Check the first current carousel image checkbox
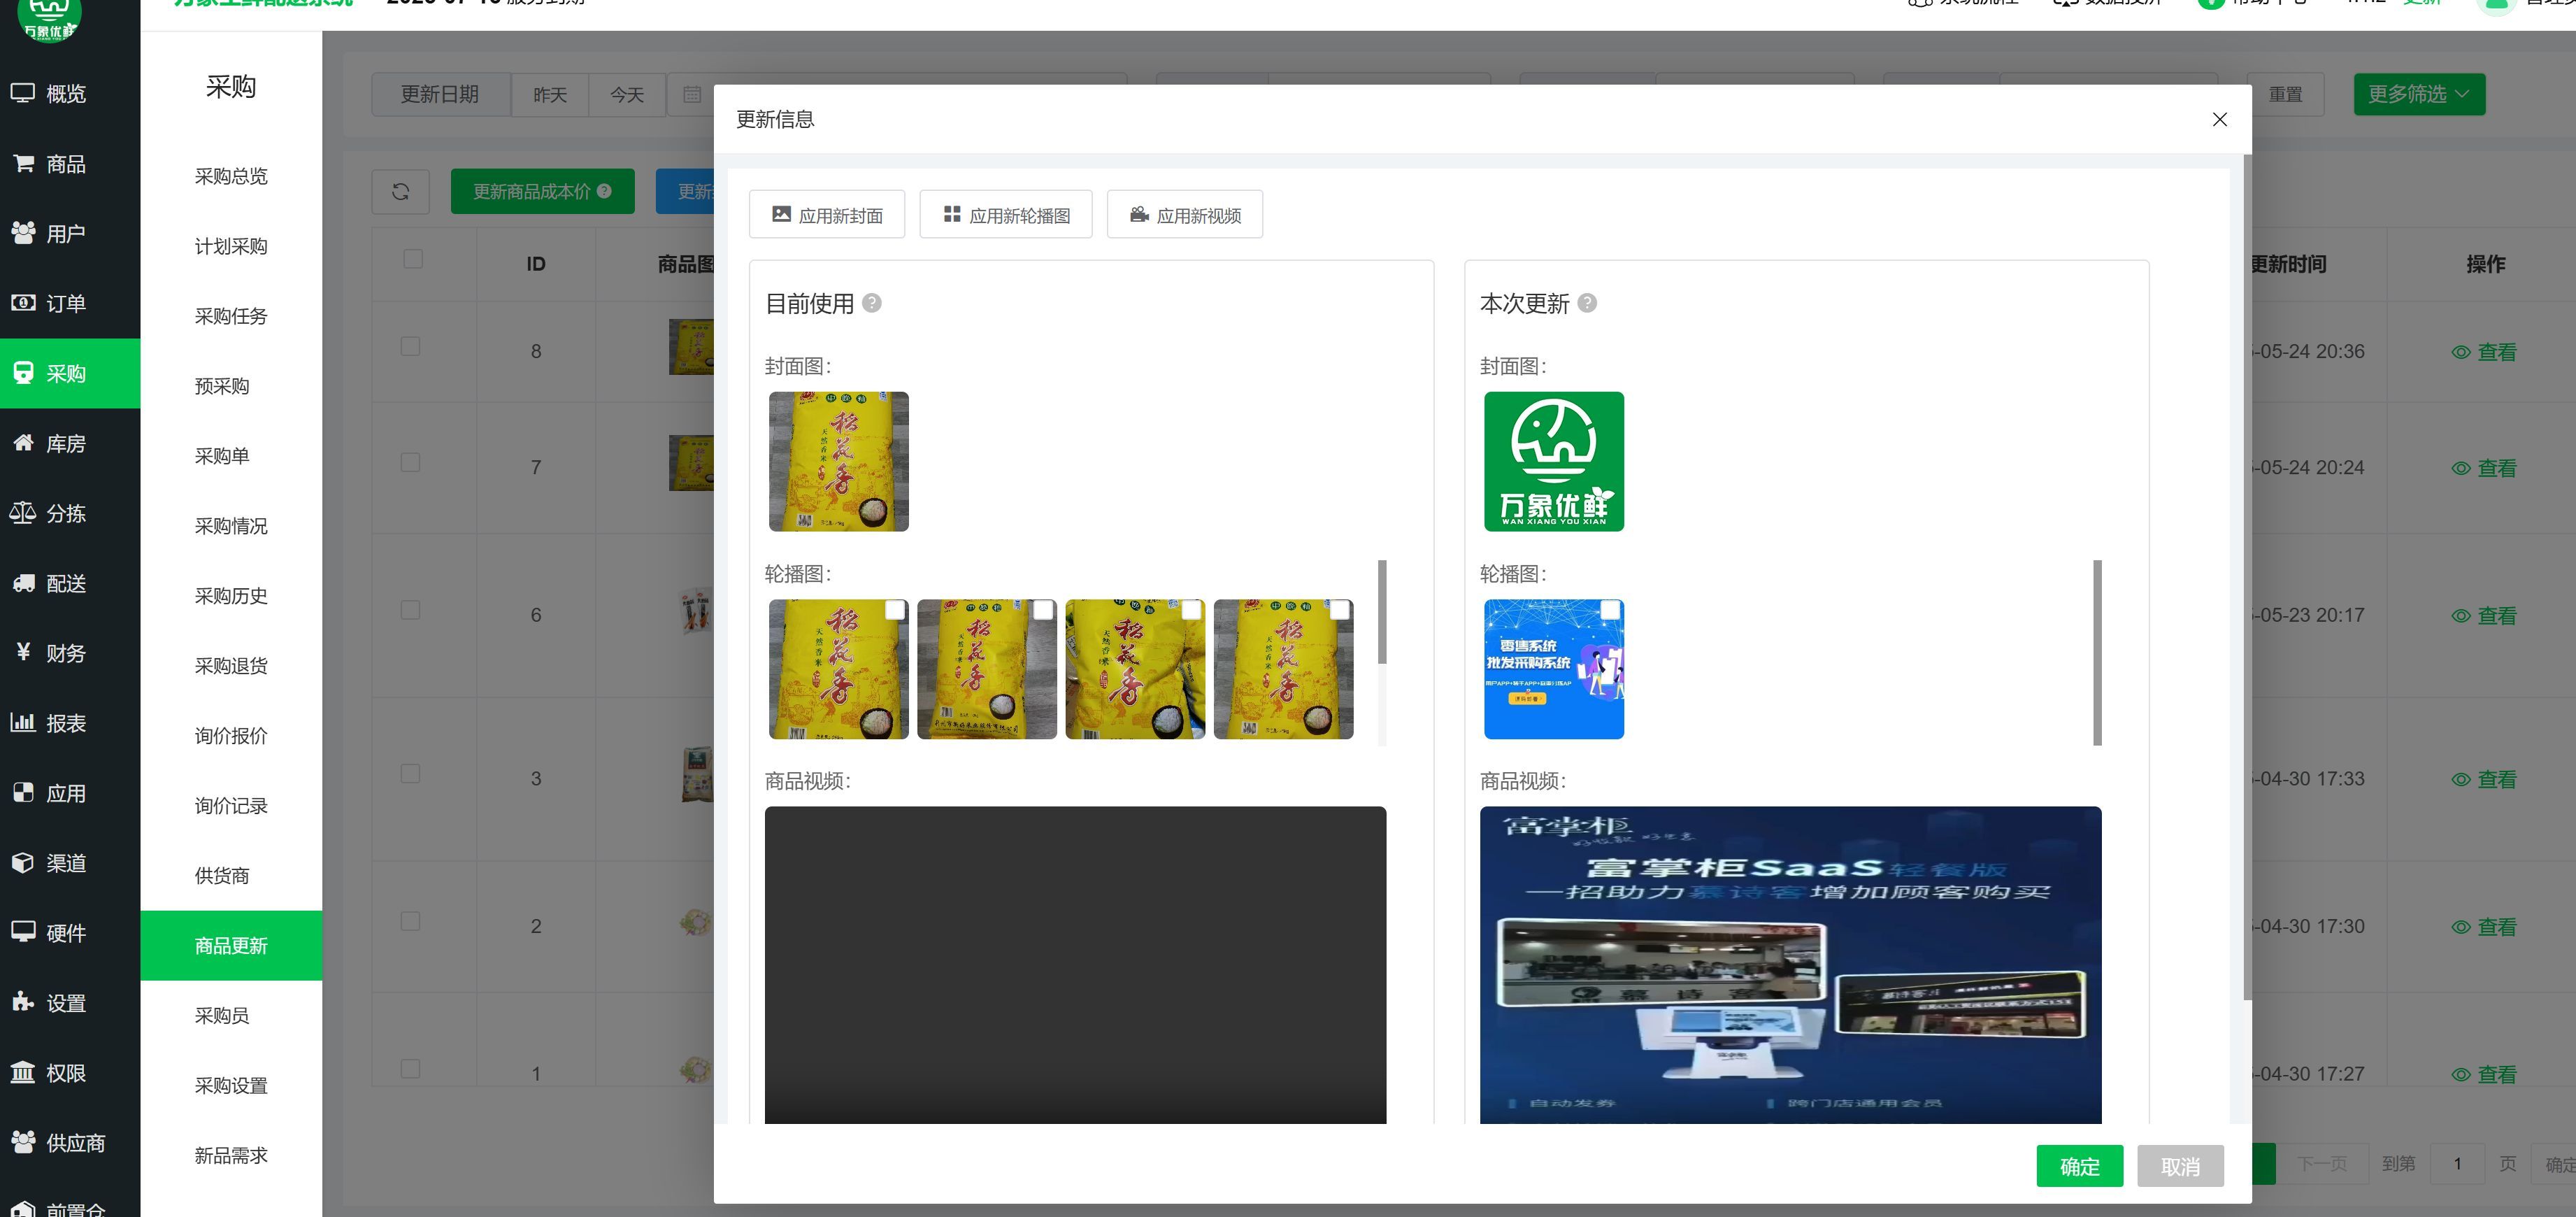The width and height of the screenshot is (2576, 1217). [x=895, y=610]
